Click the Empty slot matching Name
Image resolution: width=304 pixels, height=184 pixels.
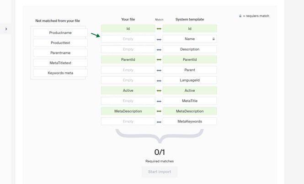point(128,39)
